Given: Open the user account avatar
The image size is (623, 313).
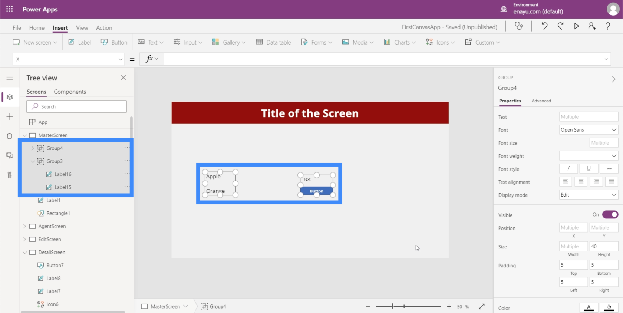Looking at the screenshot, I should coord(613,9).
